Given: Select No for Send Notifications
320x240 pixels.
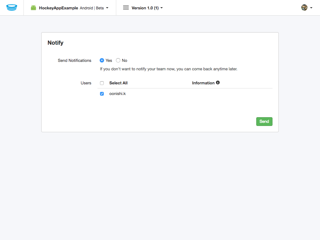Looking at the screenshot, I should pyautogui.click(x=118, y=60).
